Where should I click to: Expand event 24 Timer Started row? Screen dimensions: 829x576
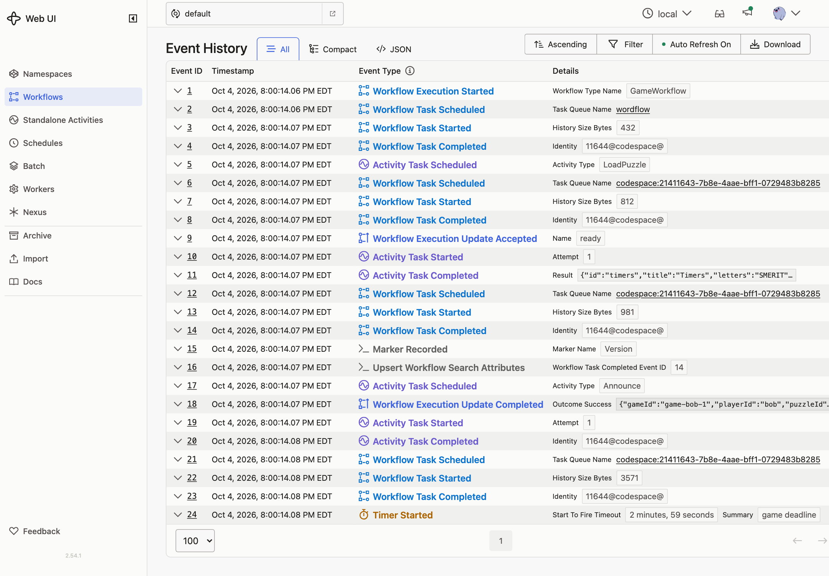[x=178, y=515]
